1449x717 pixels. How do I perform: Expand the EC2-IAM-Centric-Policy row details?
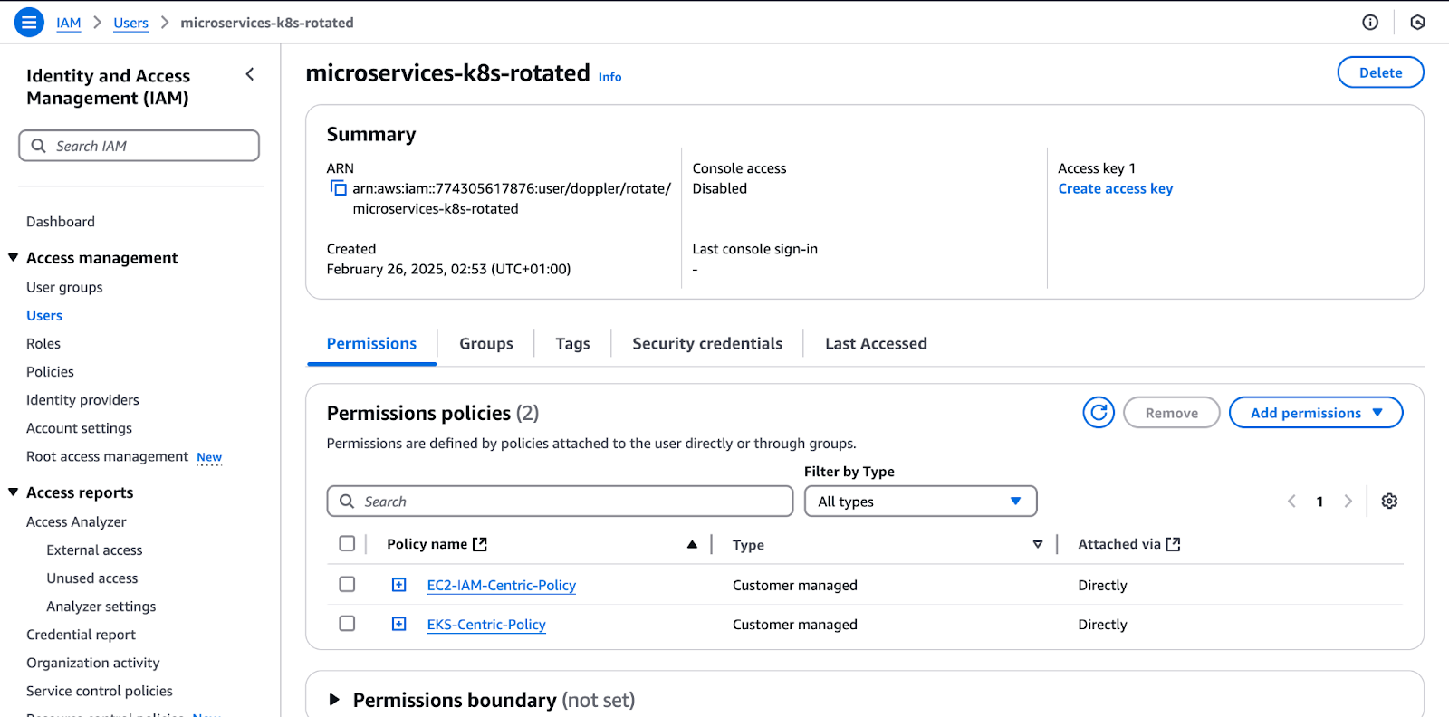coord(399,585)
